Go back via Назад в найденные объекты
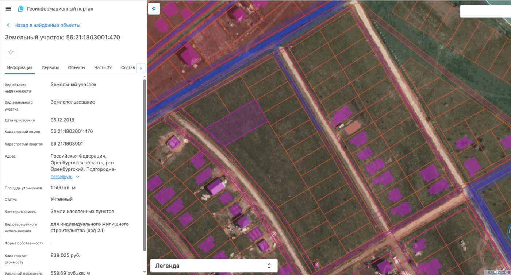 coord(47,25)
